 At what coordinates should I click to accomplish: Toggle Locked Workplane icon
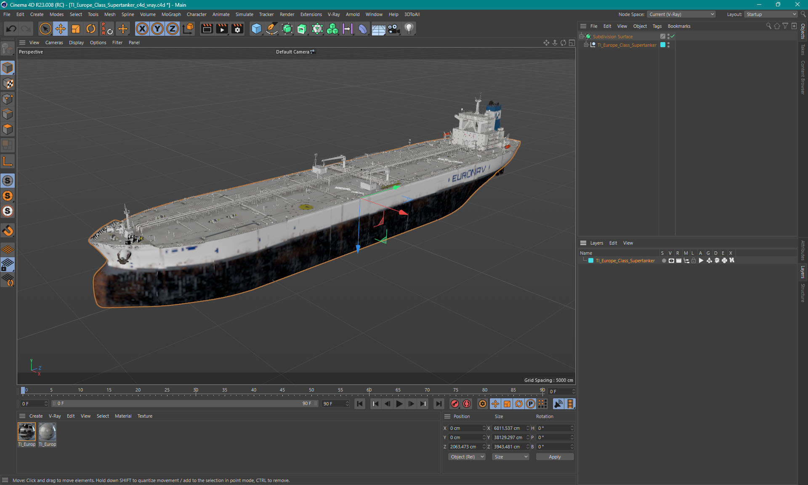8,265
